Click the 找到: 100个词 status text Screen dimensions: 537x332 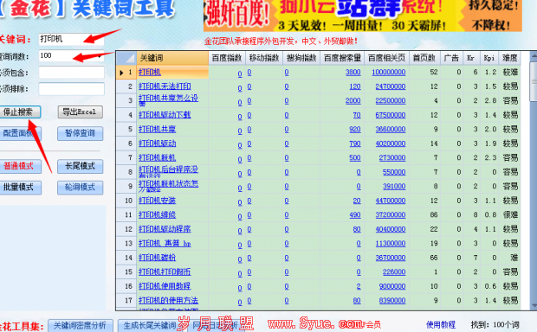pos(495,324)
